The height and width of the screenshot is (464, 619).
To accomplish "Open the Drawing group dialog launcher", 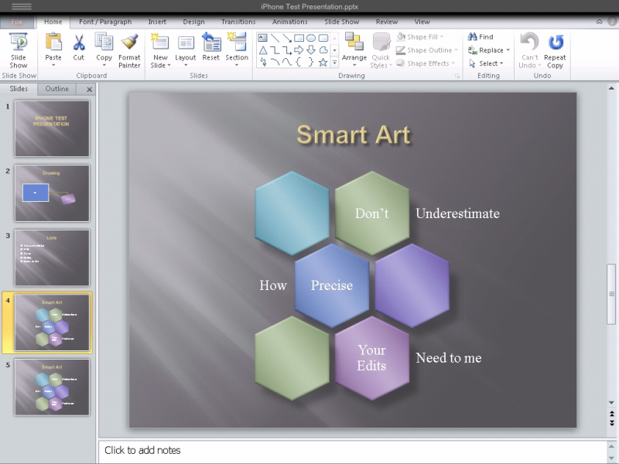I will [x=457, y=76].
